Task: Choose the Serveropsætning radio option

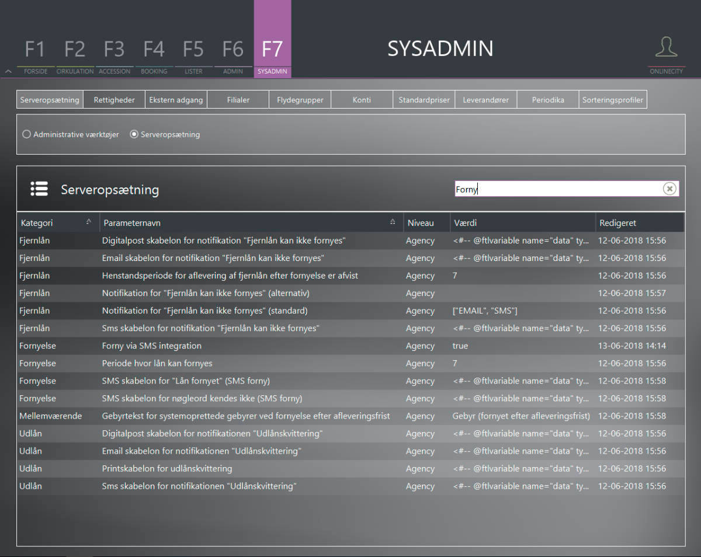Action: pyautogui.click(x=134, y=134)
